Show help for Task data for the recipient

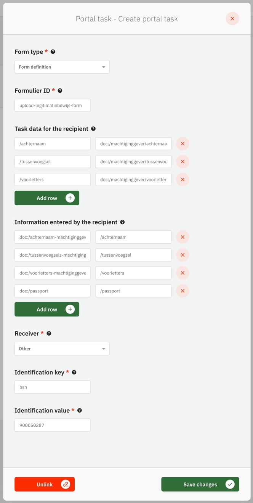pyautogui.click(x=93, y=129)
